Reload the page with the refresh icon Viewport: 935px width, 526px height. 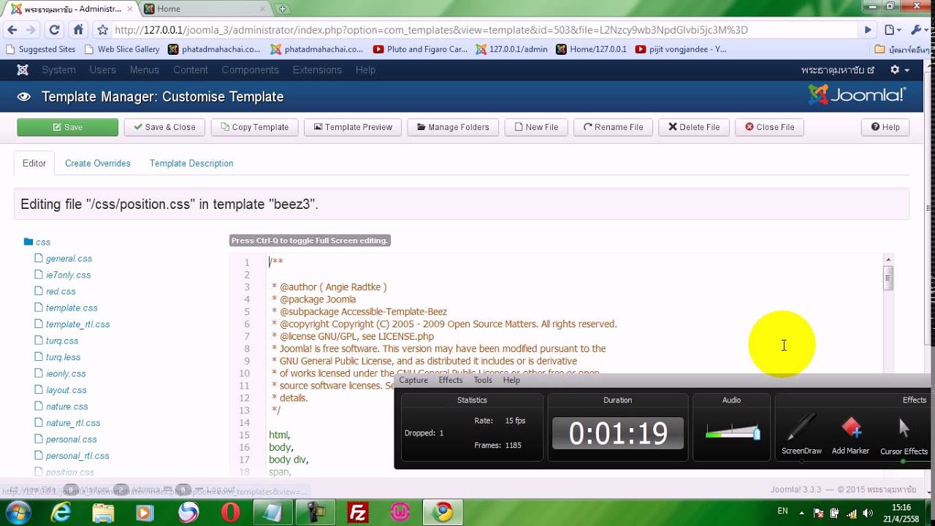54,30
